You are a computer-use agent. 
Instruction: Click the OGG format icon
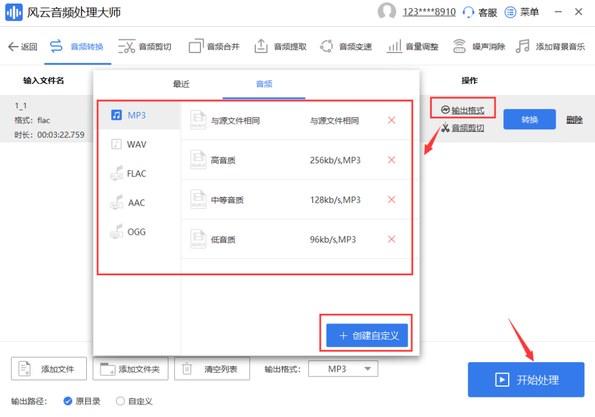tap(117, 231)
